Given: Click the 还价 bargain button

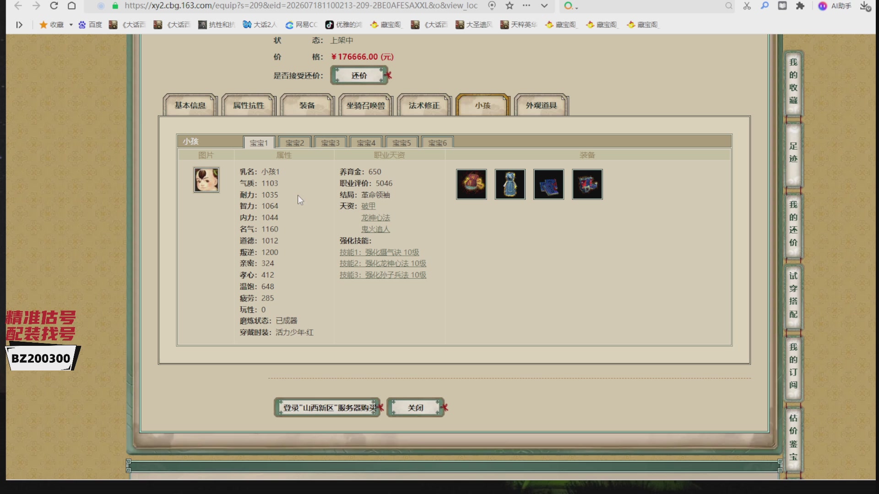Looking at the screenshot, I should click(x=359, y=75).
